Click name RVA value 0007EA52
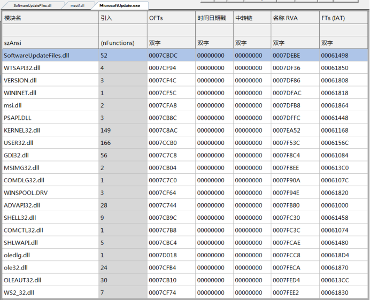The height and width of the screenshot is (300, 370). tap(295, 130)
